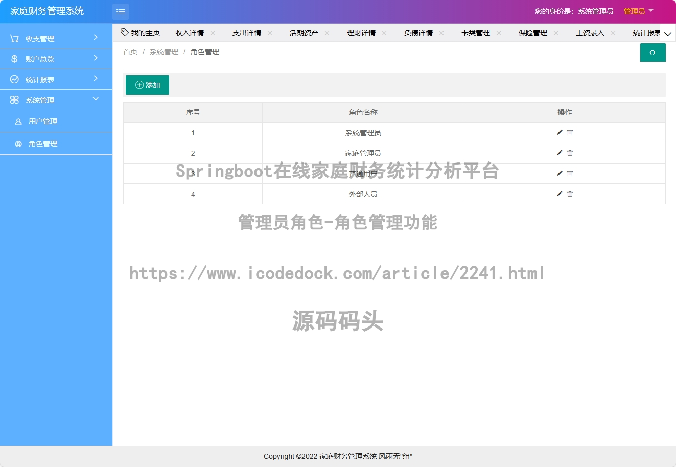The width and height of the screenshot is (676, 467).
Task: Click the 操作 column header
Action: (x=565, y=112)
